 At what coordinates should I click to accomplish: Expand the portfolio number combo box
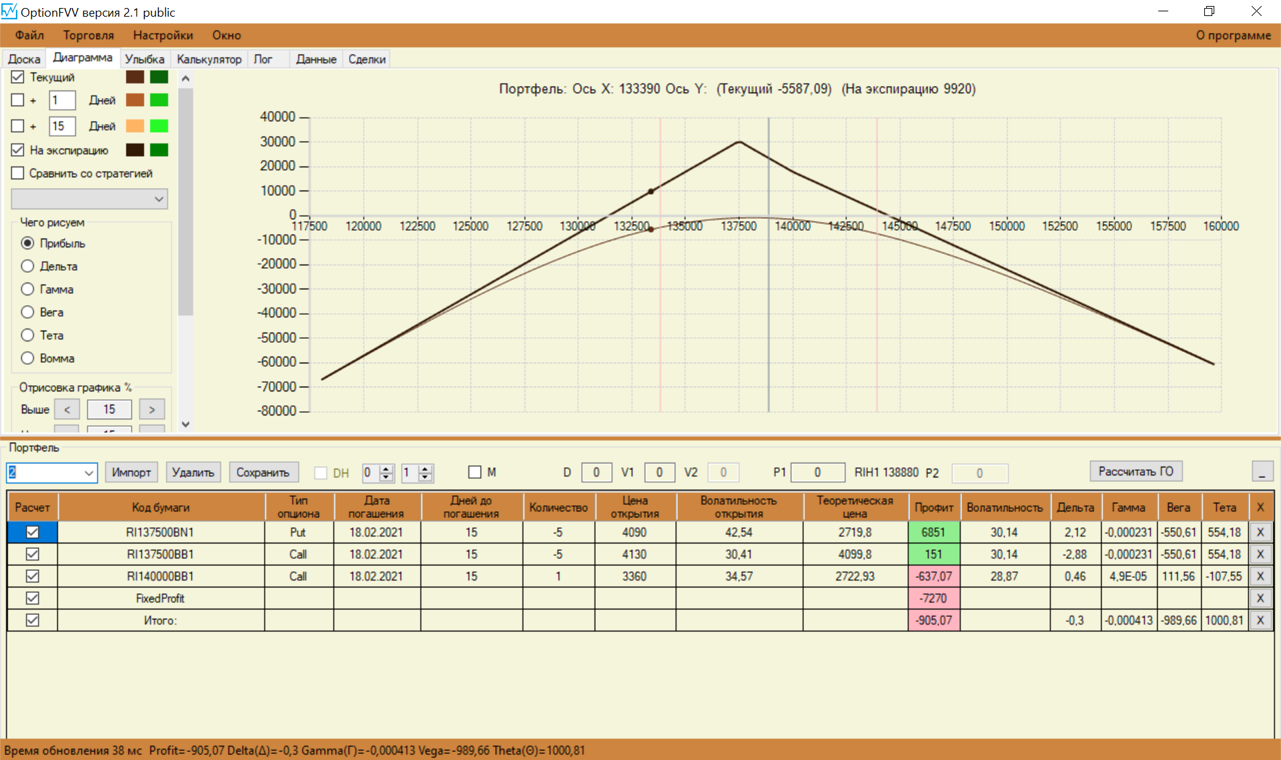tap(89, 473)
